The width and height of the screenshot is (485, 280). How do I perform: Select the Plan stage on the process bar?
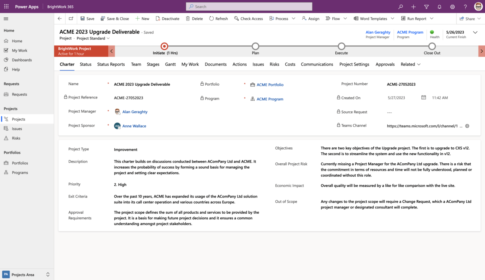(x=255, y=47)
